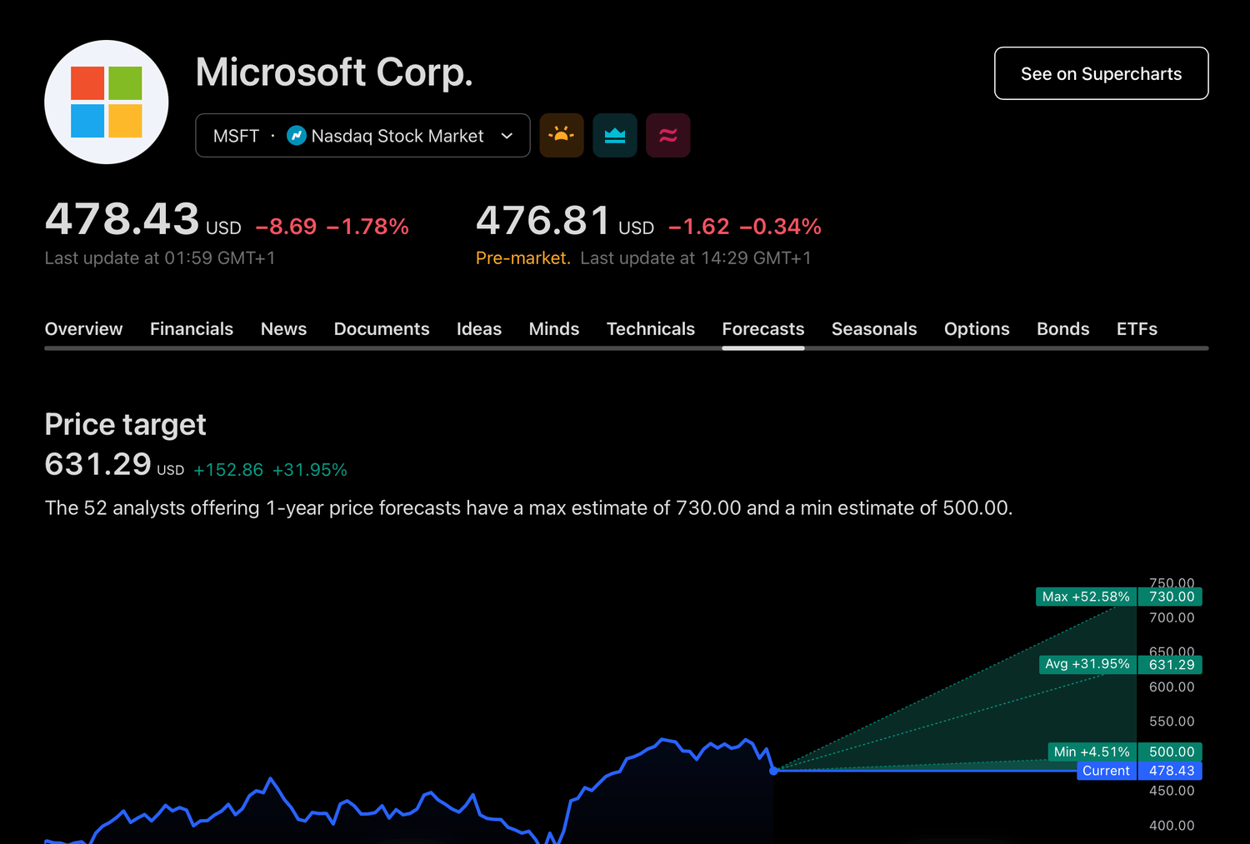
Task: Click the Max +52.58% chart label
Action: pyautogui.click(x=1085, y=597)
